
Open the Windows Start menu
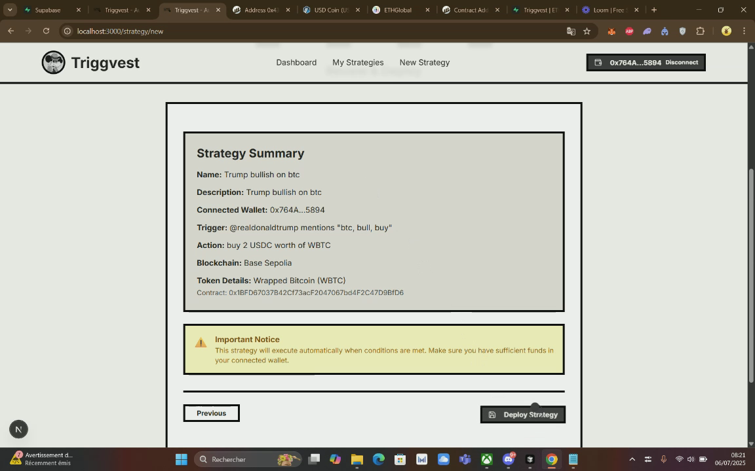[182, 459]
